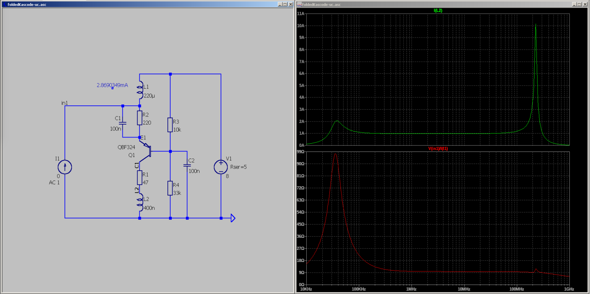Screen dimensions: 590x294
Task: Click the E1 net label
Action: (143, 137)
